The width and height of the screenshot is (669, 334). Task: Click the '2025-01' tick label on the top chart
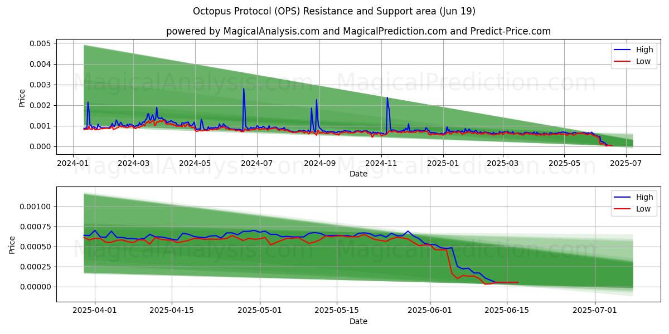click(443, 164)
